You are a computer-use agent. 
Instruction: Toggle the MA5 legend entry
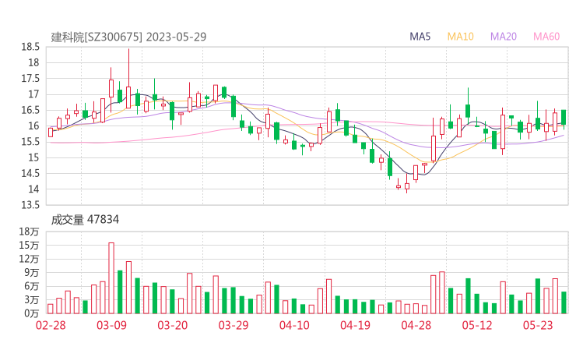(x=420, y=37)
